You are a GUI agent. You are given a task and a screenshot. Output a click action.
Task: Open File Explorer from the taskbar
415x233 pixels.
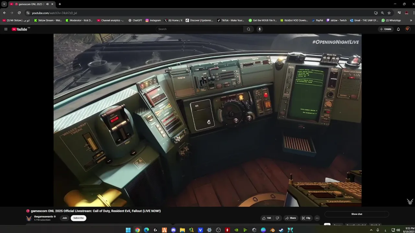tap(182, 230)
